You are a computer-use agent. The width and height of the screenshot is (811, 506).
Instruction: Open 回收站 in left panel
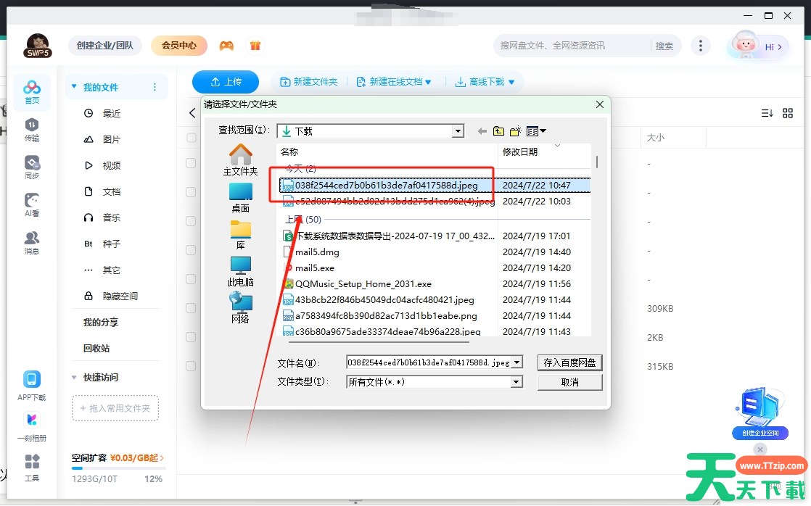point(96,348)
